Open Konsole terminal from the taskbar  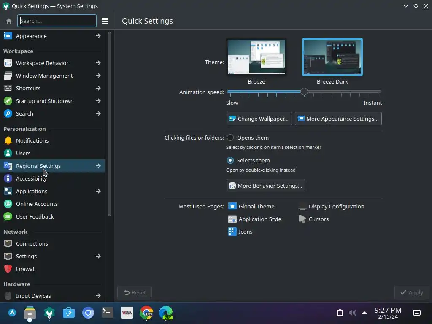coord(107,313)
